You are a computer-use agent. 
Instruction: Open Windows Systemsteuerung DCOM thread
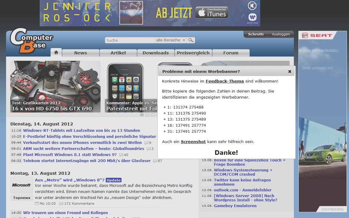pos(243,172)
